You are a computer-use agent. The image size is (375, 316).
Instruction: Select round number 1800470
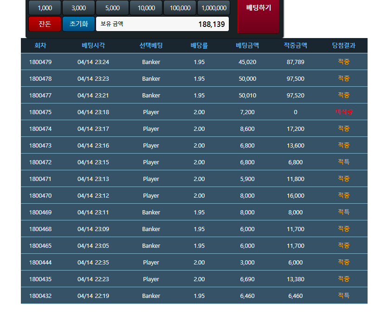click(x=40, y=196)
